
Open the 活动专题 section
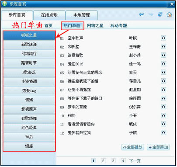(118, 26)
